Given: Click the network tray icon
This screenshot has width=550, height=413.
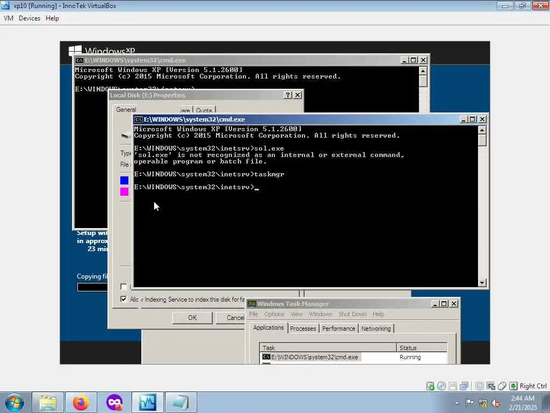Looking at the screenshot, I should [483, 403].
